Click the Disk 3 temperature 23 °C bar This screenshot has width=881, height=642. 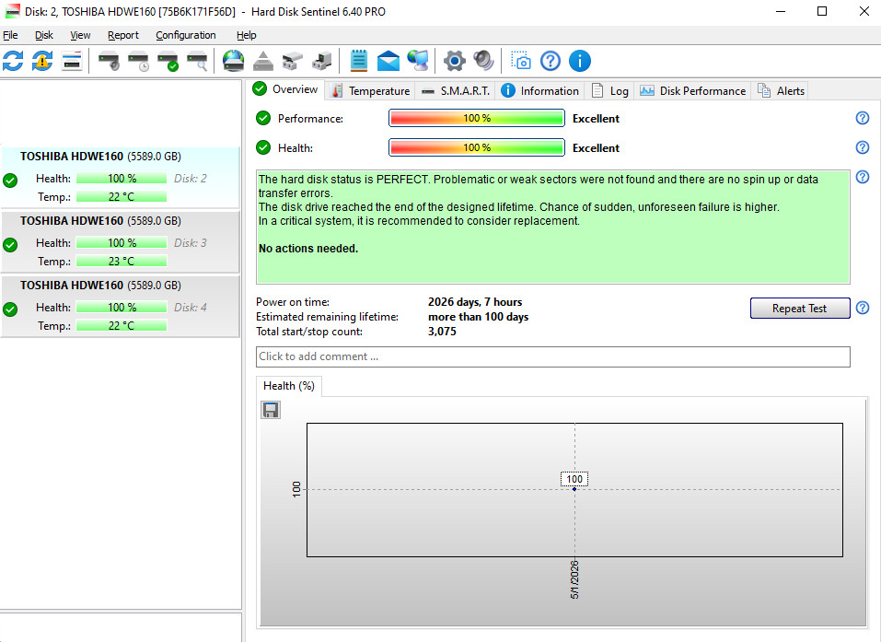tap(122, 261)
